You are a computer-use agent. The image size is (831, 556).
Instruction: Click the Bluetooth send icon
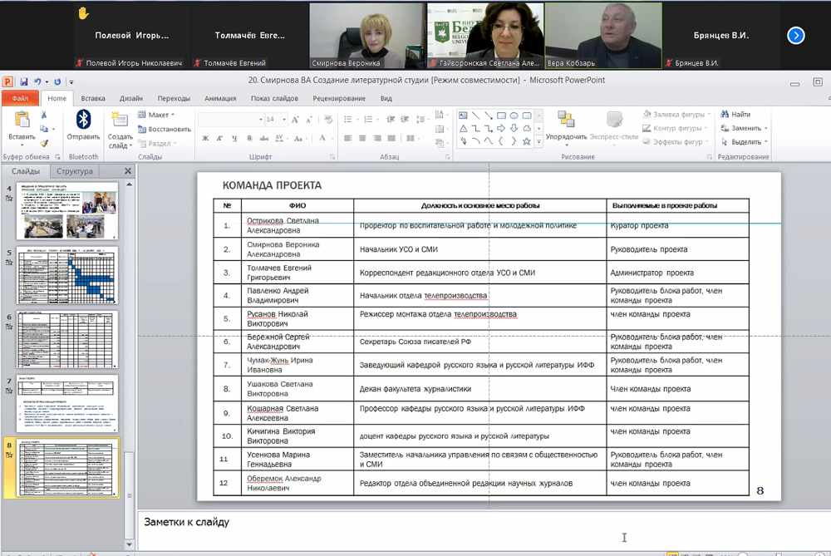(83, 119)
